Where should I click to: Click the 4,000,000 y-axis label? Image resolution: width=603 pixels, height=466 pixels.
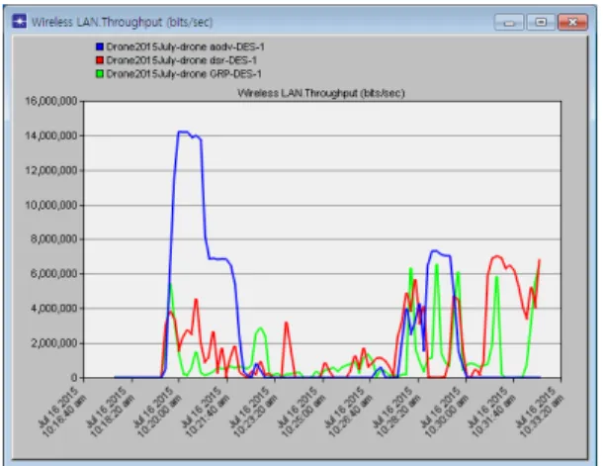coord(53,309)
